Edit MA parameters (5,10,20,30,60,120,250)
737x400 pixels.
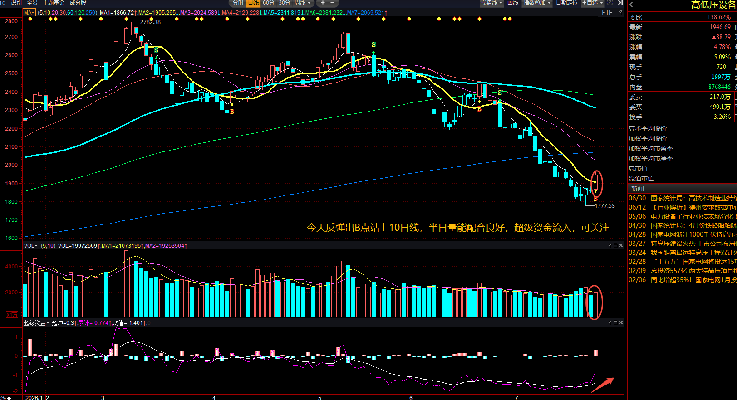pyautogui.click(x=67, y=13)
